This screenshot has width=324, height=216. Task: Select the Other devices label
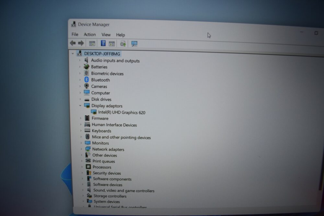[x=105, y=155]
